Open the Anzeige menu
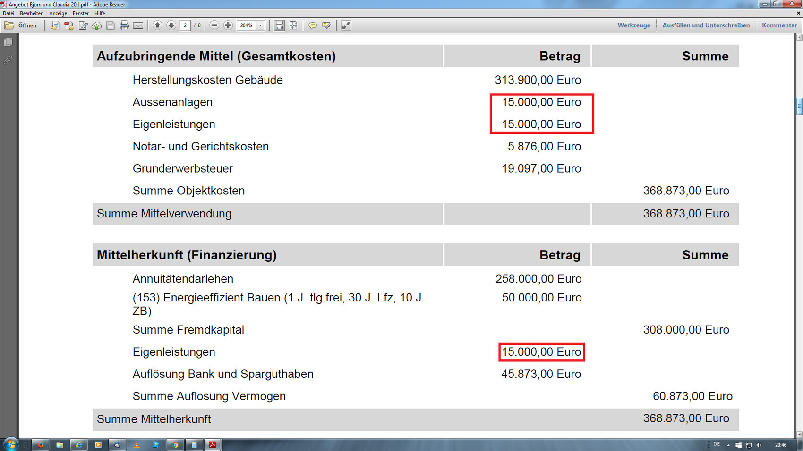 (58, 13)
